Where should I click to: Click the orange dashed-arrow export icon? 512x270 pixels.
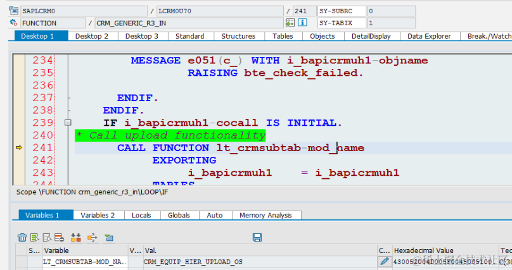click(x=92, y=237)
